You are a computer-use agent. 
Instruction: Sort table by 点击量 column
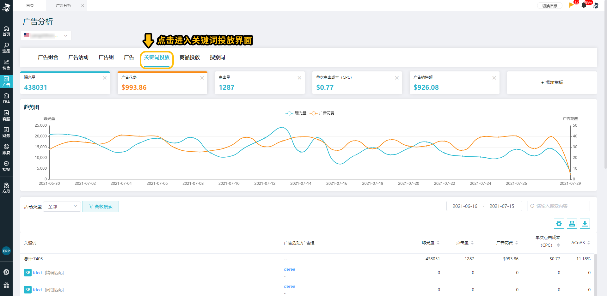pos(472,243)
